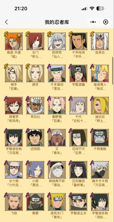114x222 pixels.
Task: Select the 佩恩·天道 ninja portrait
Action: pyautogui.click(x=14, y=41)
